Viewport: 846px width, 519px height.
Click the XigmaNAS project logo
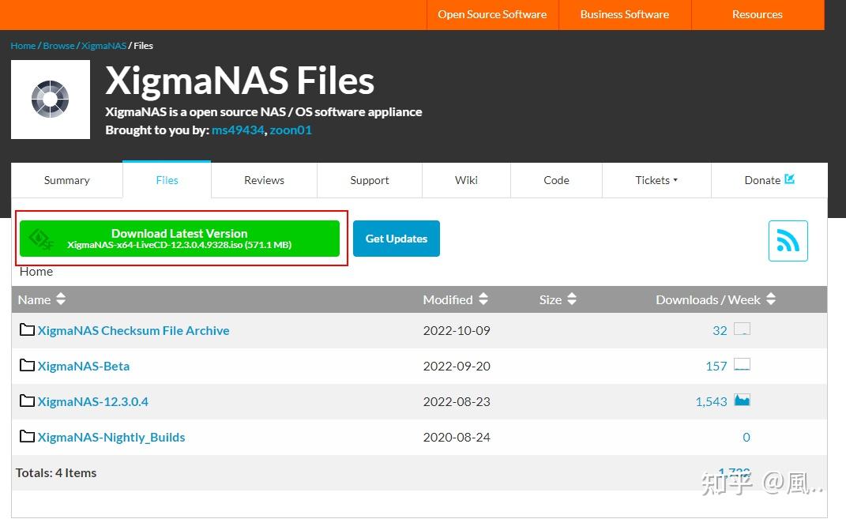(50, 99)
